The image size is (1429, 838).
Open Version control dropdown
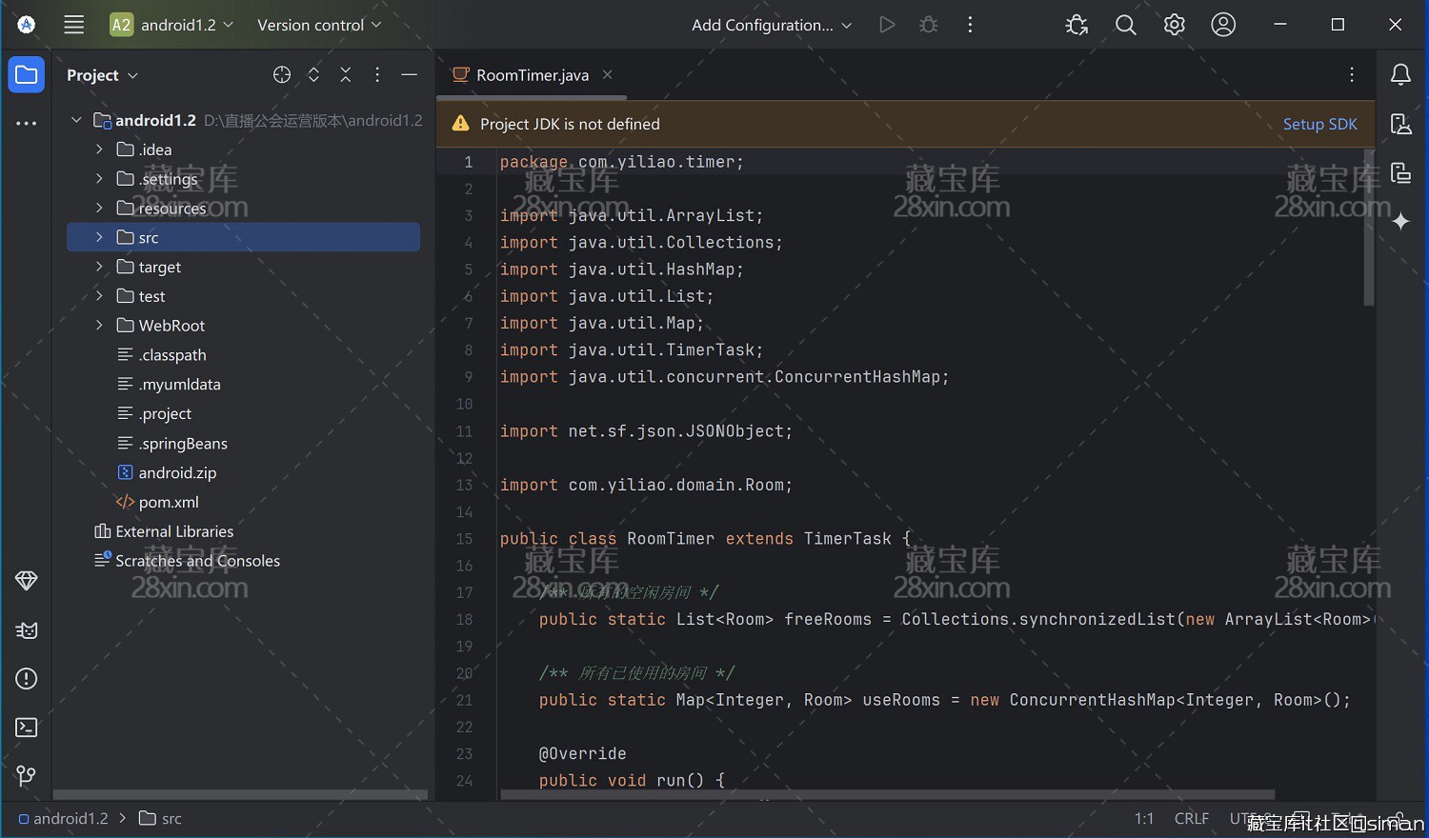319,25
